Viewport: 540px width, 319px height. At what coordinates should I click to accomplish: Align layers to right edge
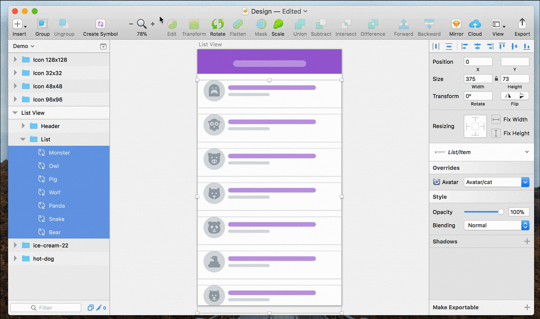pyautogui.click(x=490, y=46)
